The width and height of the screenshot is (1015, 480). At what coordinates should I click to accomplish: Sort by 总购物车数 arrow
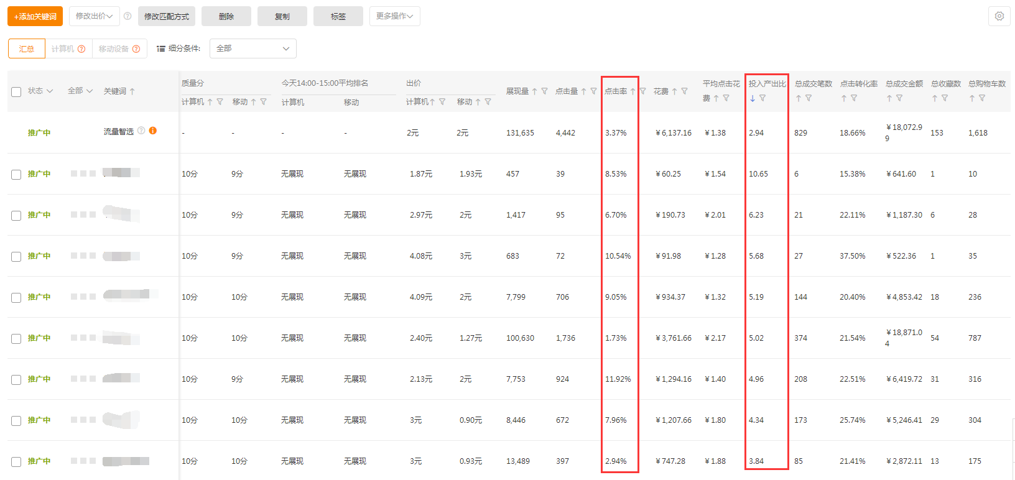[x=972, y=98]
